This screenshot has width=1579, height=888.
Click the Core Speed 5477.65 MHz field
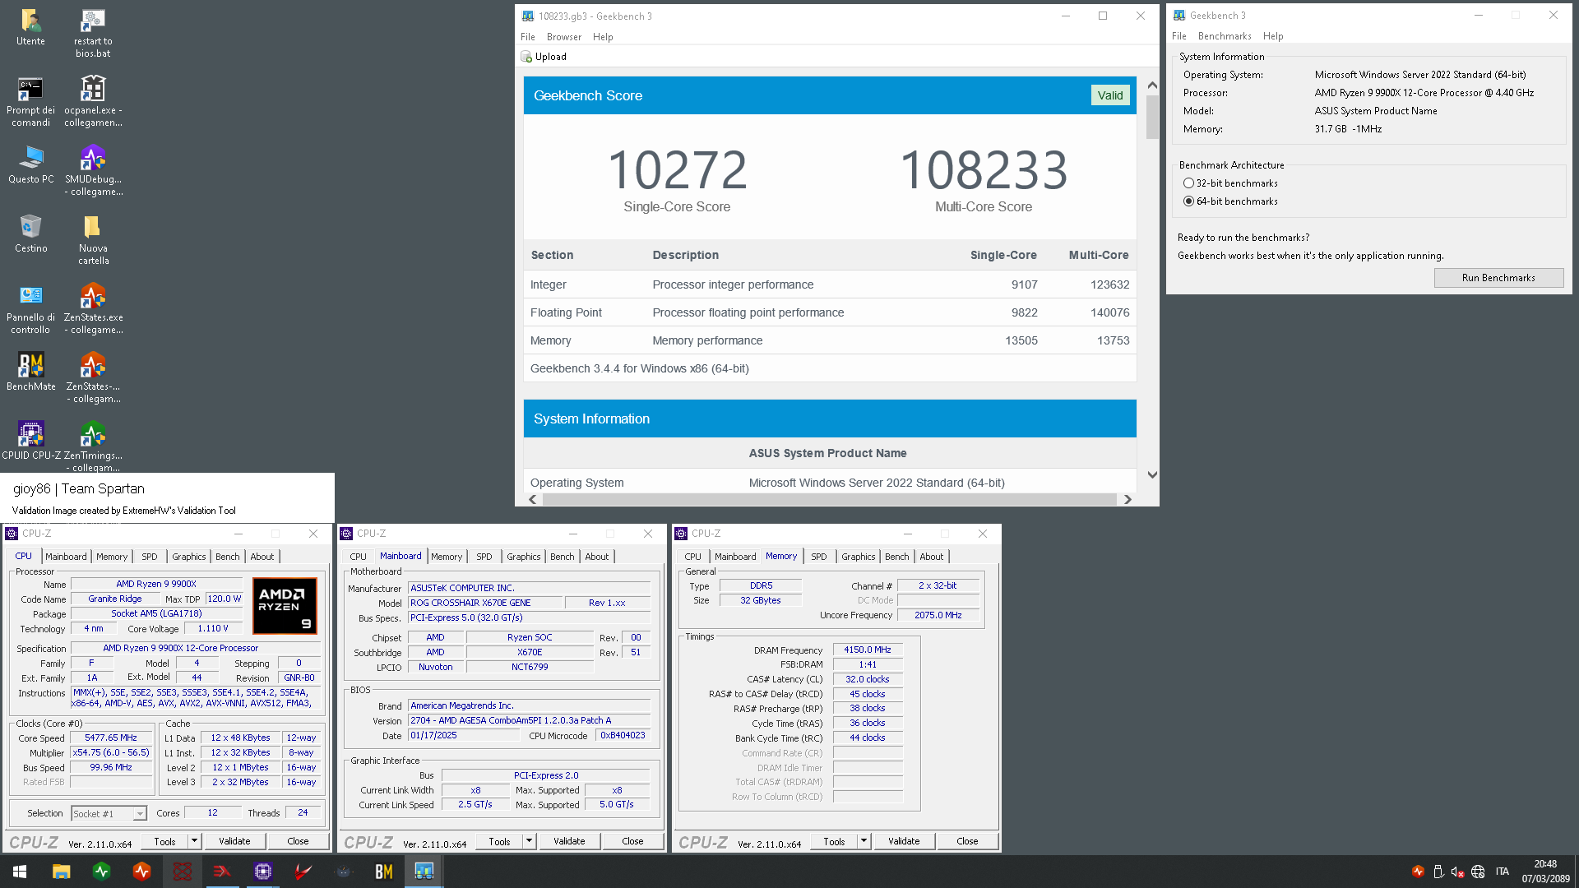coord(111,738)
